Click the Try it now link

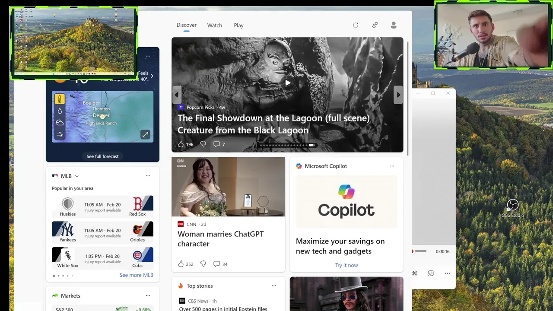coord(346,265)
